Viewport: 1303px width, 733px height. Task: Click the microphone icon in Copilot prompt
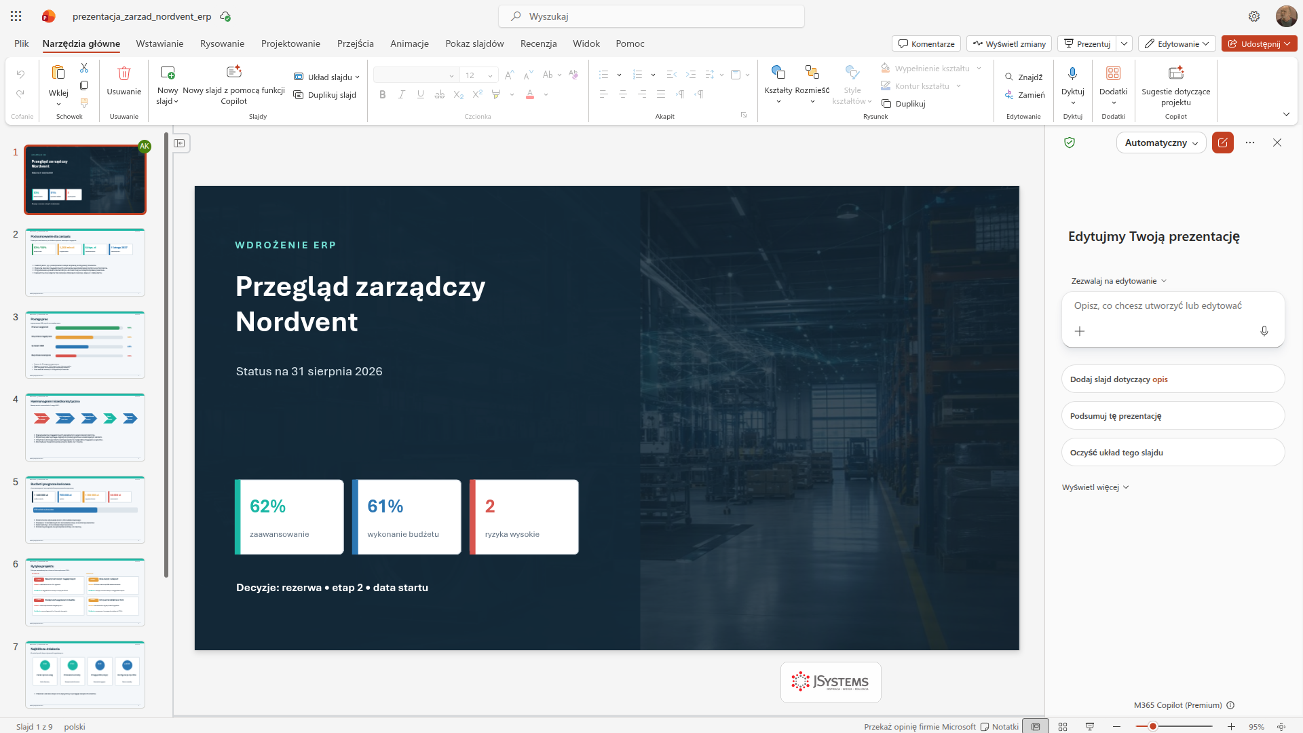(1264, 331)
